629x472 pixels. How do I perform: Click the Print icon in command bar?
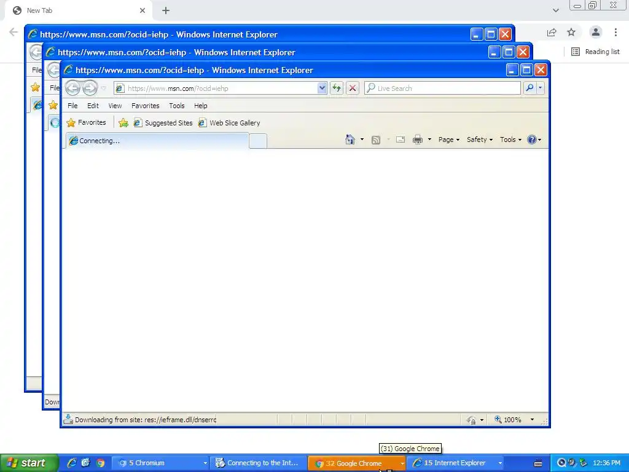click(418, 140)
